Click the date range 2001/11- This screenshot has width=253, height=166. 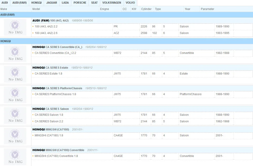[x=93, y=150]
